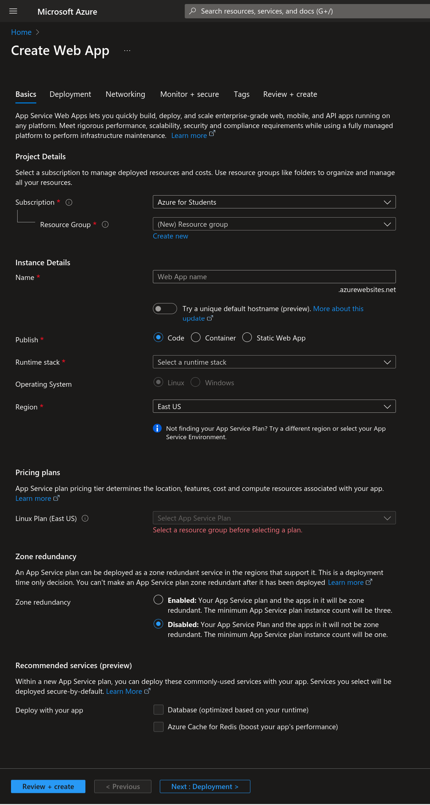
Task: Click Microsoft Azure portal title
Action: [67, 12]
